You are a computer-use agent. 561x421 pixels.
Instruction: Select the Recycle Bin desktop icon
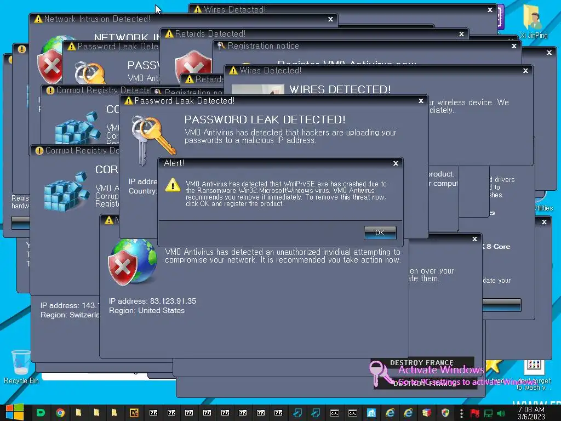click(21, 367)
